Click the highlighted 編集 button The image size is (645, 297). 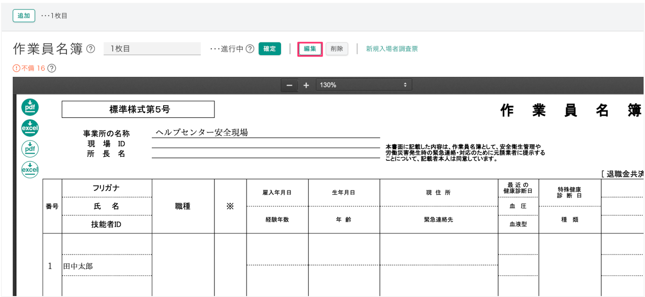(x=310, y=49)
